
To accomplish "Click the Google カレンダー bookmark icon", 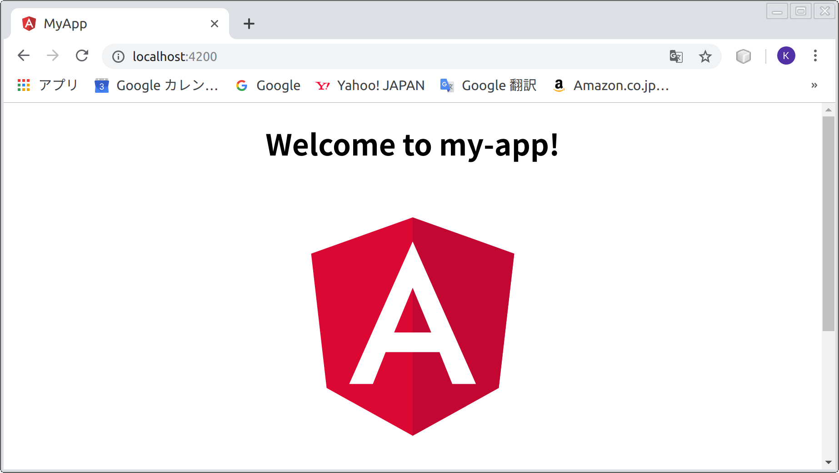I will pyautogui.click(x=101, y=85).
